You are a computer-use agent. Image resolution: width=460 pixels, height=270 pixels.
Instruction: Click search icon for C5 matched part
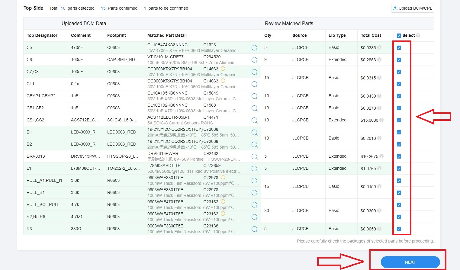click(254, 48)
